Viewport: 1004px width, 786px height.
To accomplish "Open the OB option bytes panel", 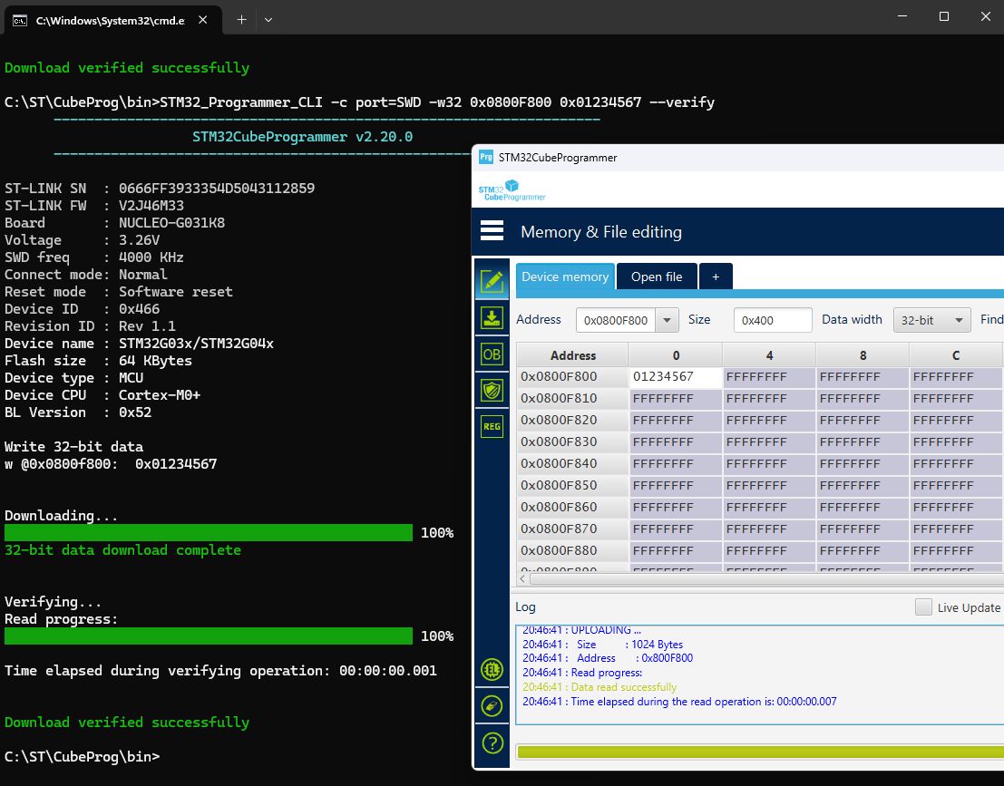I will [x=492, y=354].
